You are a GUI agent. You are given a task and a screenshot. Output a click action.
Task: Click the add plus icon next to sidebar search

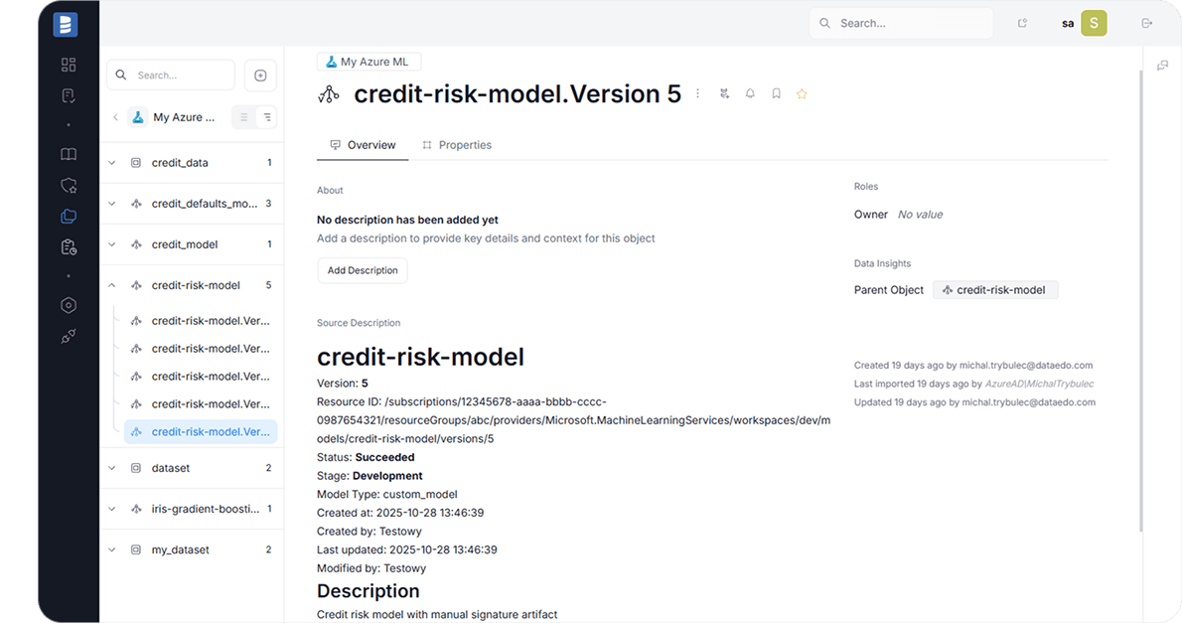coord(260,76)
